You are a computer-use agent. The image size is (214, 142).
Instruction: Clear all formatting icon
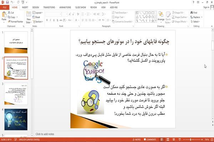click(x=78, y=14)
